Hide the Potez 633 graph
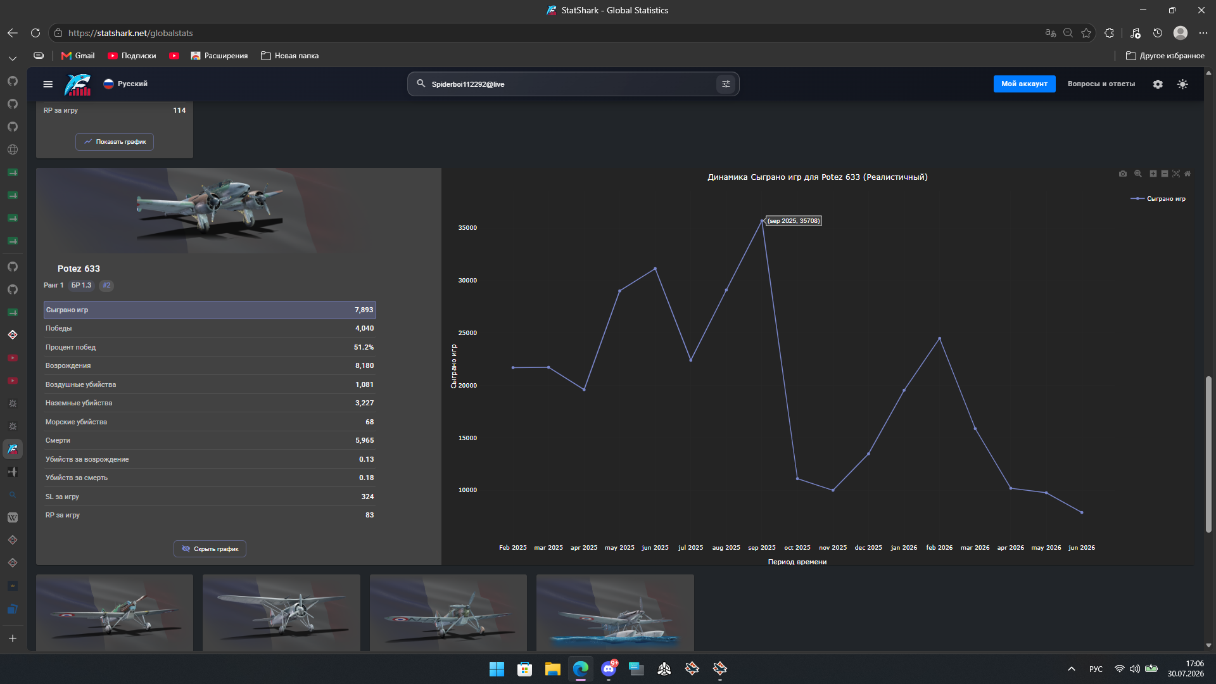Viewport: 1216px width, 684px height. coord(210,549)
